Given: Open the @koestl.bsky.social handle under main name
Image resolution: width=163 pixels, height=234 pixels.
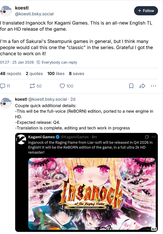Looking at the screenshot, I should (x=34, y=14).
